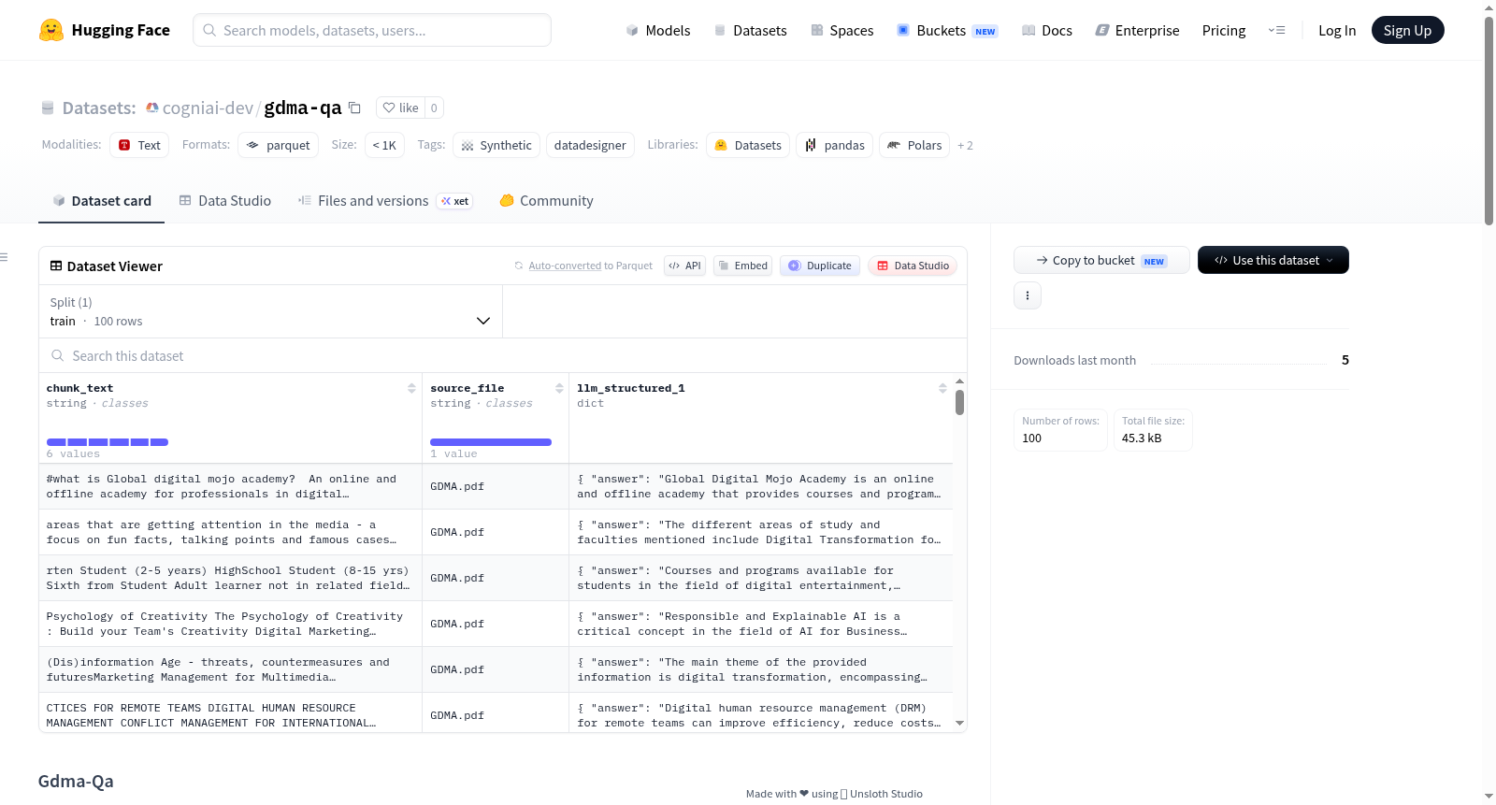Image resolution: width=1496 pixels, height=805 pixels.
Task: Click the API button in Dataset Viewer
Action: pos(684,266)
